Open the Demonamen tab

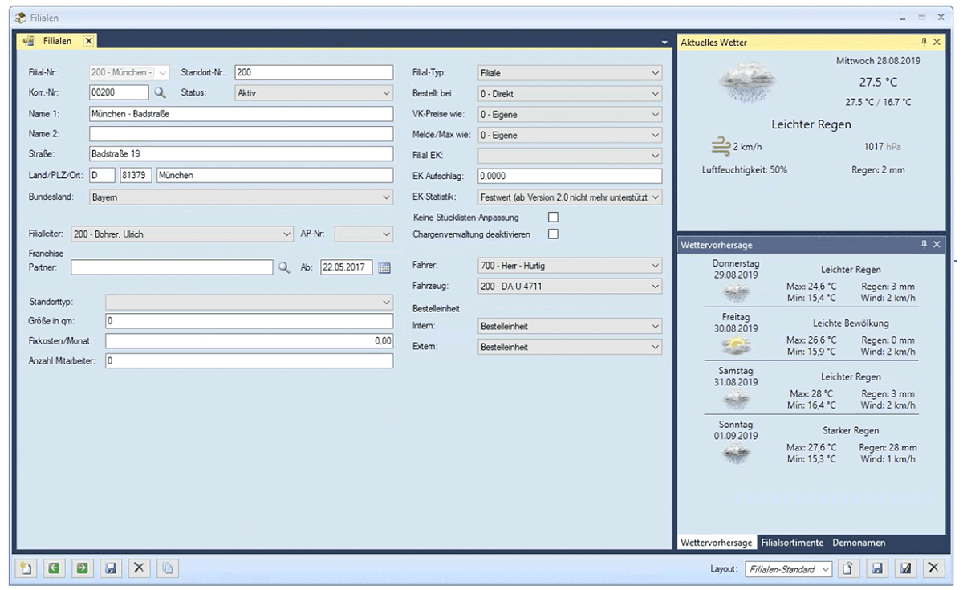click(858, 543)
